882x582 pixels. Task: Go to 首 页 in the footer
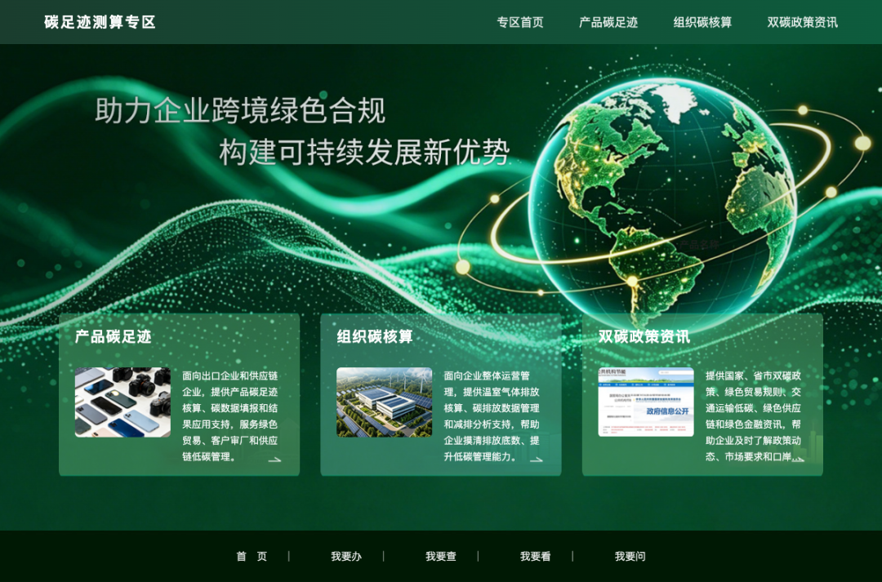pyautogui.click(x=252, y=556)
